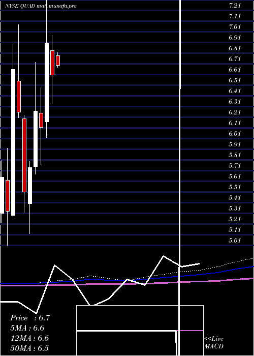The height and width of the screenshot is (356, 254).
Task: Click the 6.61 price axis label
Action: coord(235,70)
